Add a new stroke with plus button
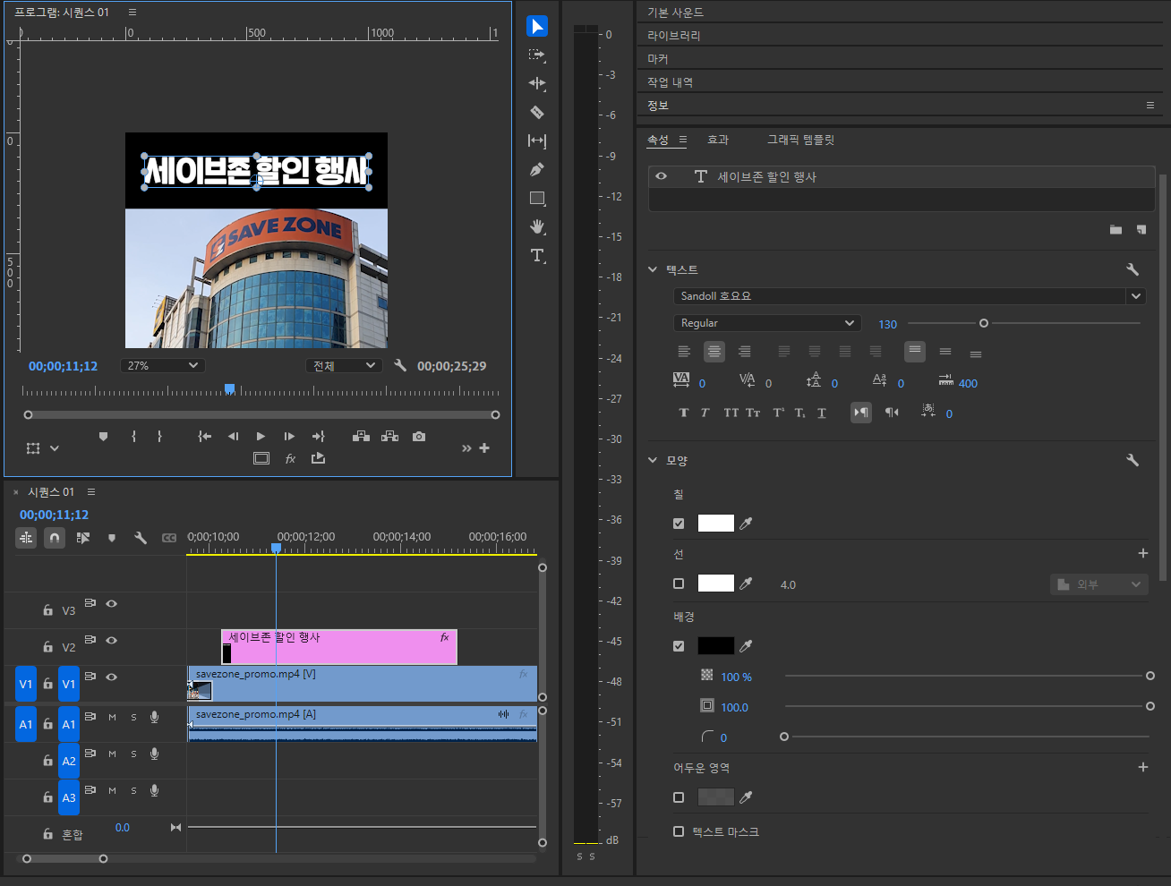1171x886 pixels. coord(1143,553)
